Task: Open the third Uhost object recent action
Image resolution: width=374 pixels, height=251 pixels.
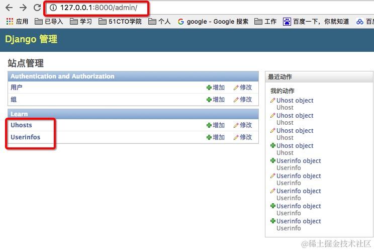Action: [x=295, y=131]
